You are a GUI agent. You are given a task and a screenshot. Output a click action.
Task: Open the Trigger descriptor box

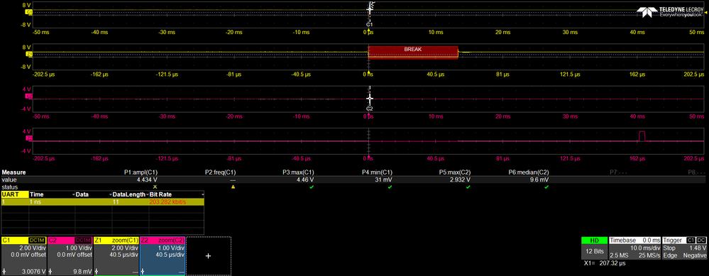pos(685,248)
